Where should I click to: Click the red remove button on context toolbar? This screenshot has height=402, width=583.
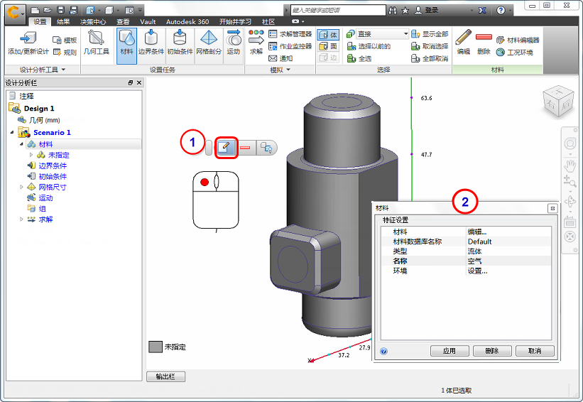pyautogui.click(x=245, y=148)
